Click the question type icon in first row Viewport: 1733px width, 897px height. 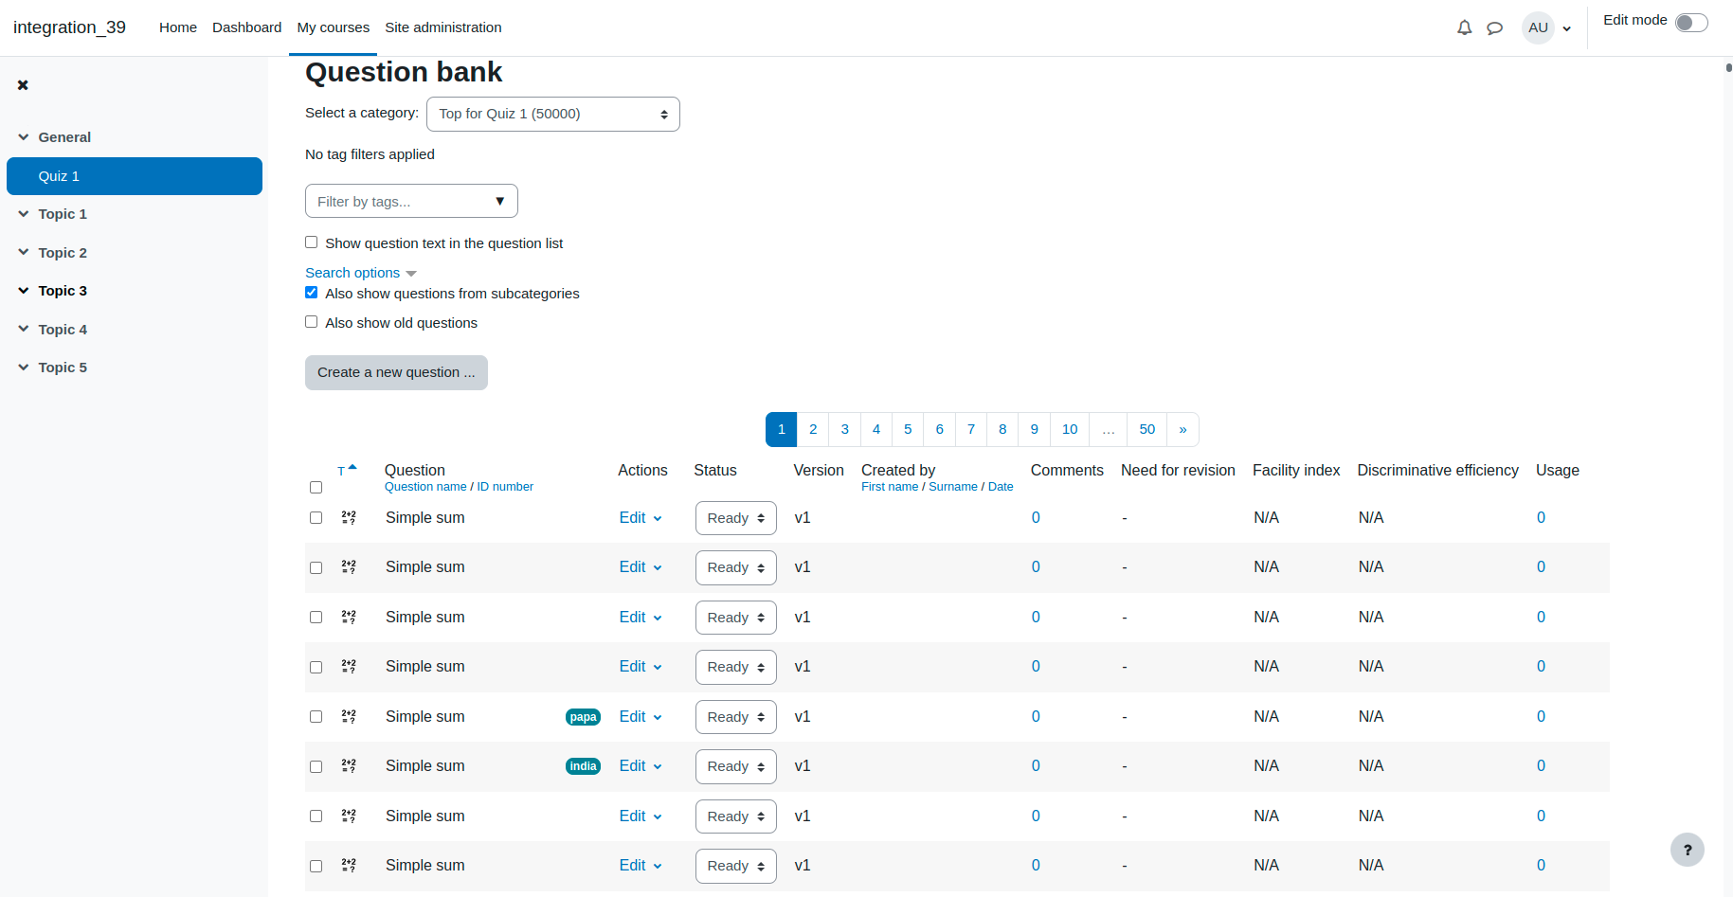(349, 518)
